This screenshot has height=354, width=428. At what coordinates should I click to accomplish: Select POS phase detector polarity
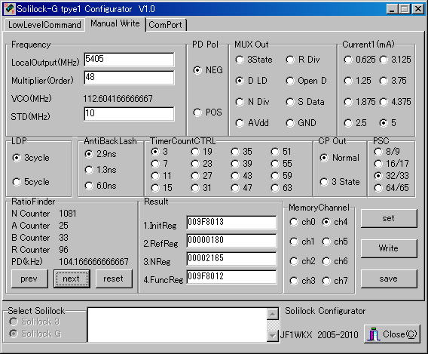coord(208,112)
